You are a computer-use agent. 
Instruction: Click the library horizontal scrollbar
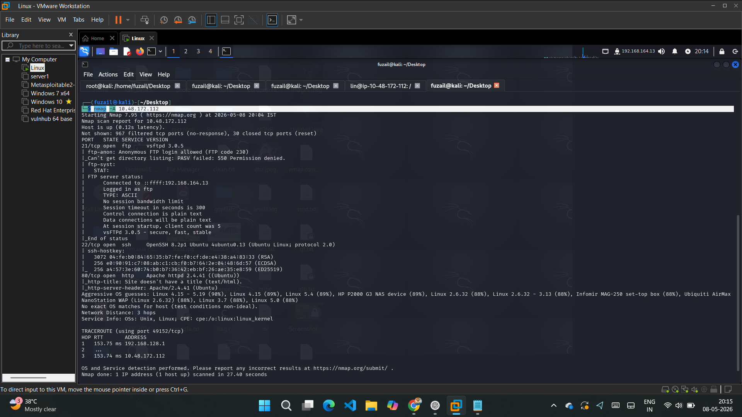28,378
